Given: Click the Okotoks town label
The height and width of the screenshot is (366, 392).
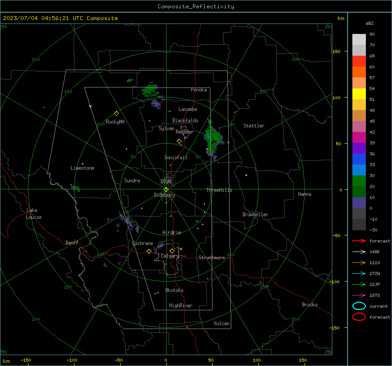Looking at the screenshot, I should coord(174,290).
